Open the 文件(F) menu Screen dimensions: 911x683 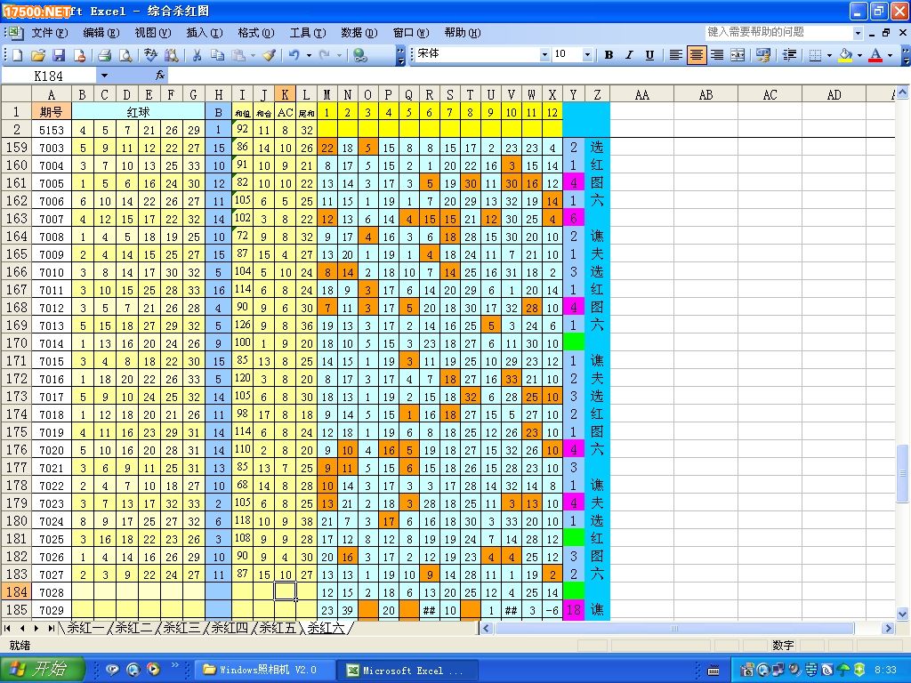pyautogui.click(x=50, y=33)
